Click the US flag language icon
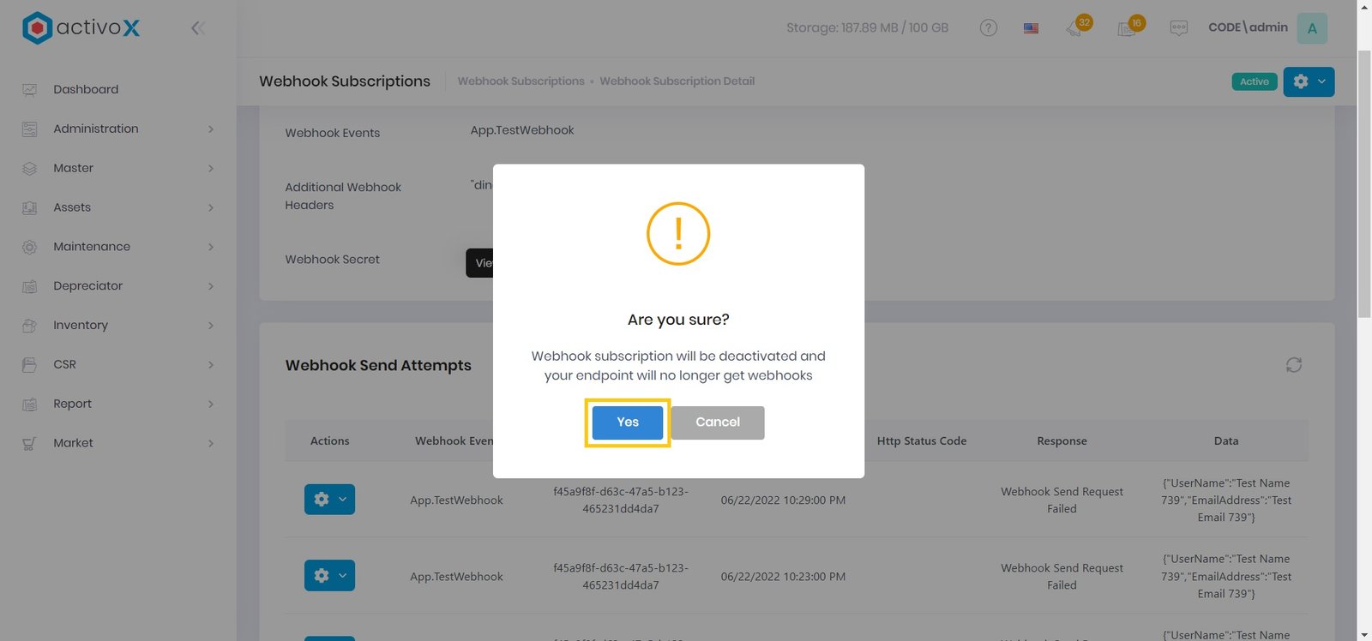 click(x=1031, y=28)
